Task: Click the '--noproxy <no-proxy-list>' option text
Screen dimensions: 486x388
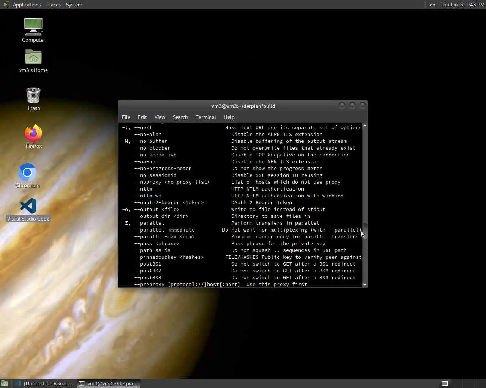Action: pyautogui.click(x=172, y=182)
